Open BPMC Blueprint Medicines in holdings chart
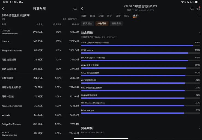The height and width of the screenshot is (140, 202). tap(93, 58)
